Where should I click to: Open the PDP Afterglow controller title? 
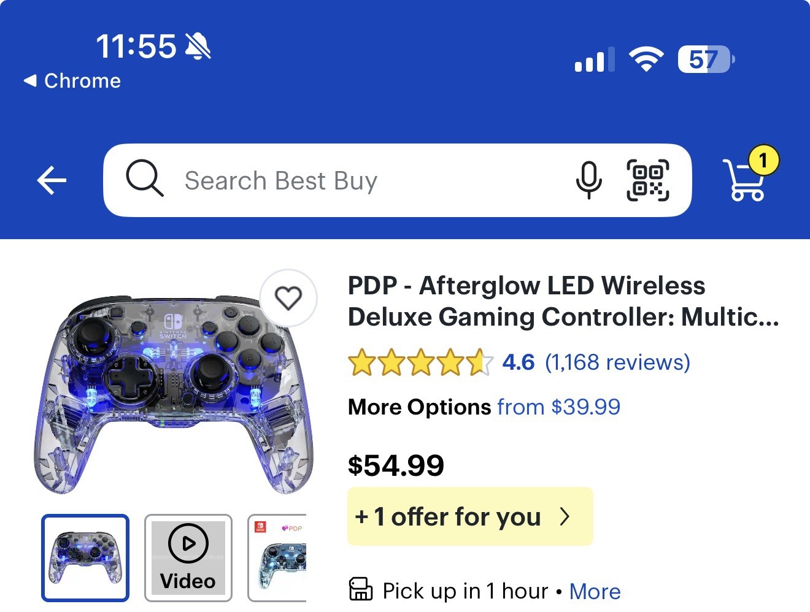pos(563,301)
